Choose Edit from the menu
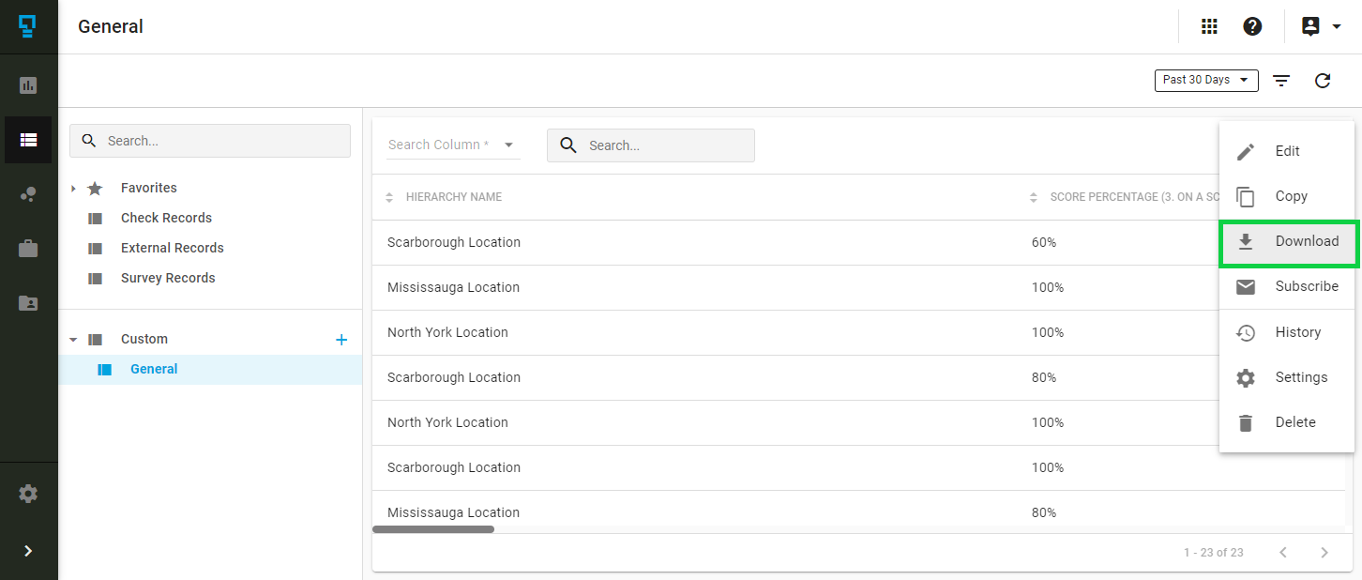Viewport: 1362px width, 580px height. [1287, 151]
